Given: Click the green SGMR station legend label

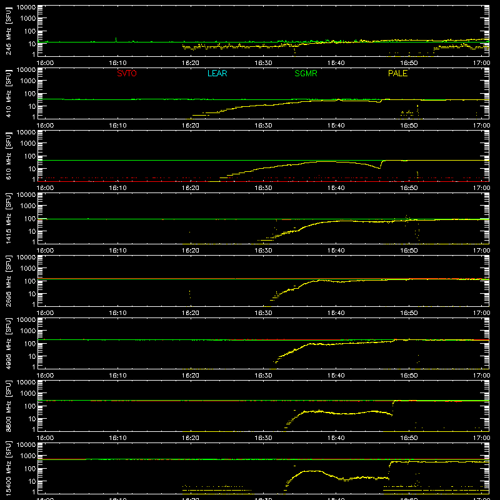Looking at the screenshot, I should pos(306,73).
